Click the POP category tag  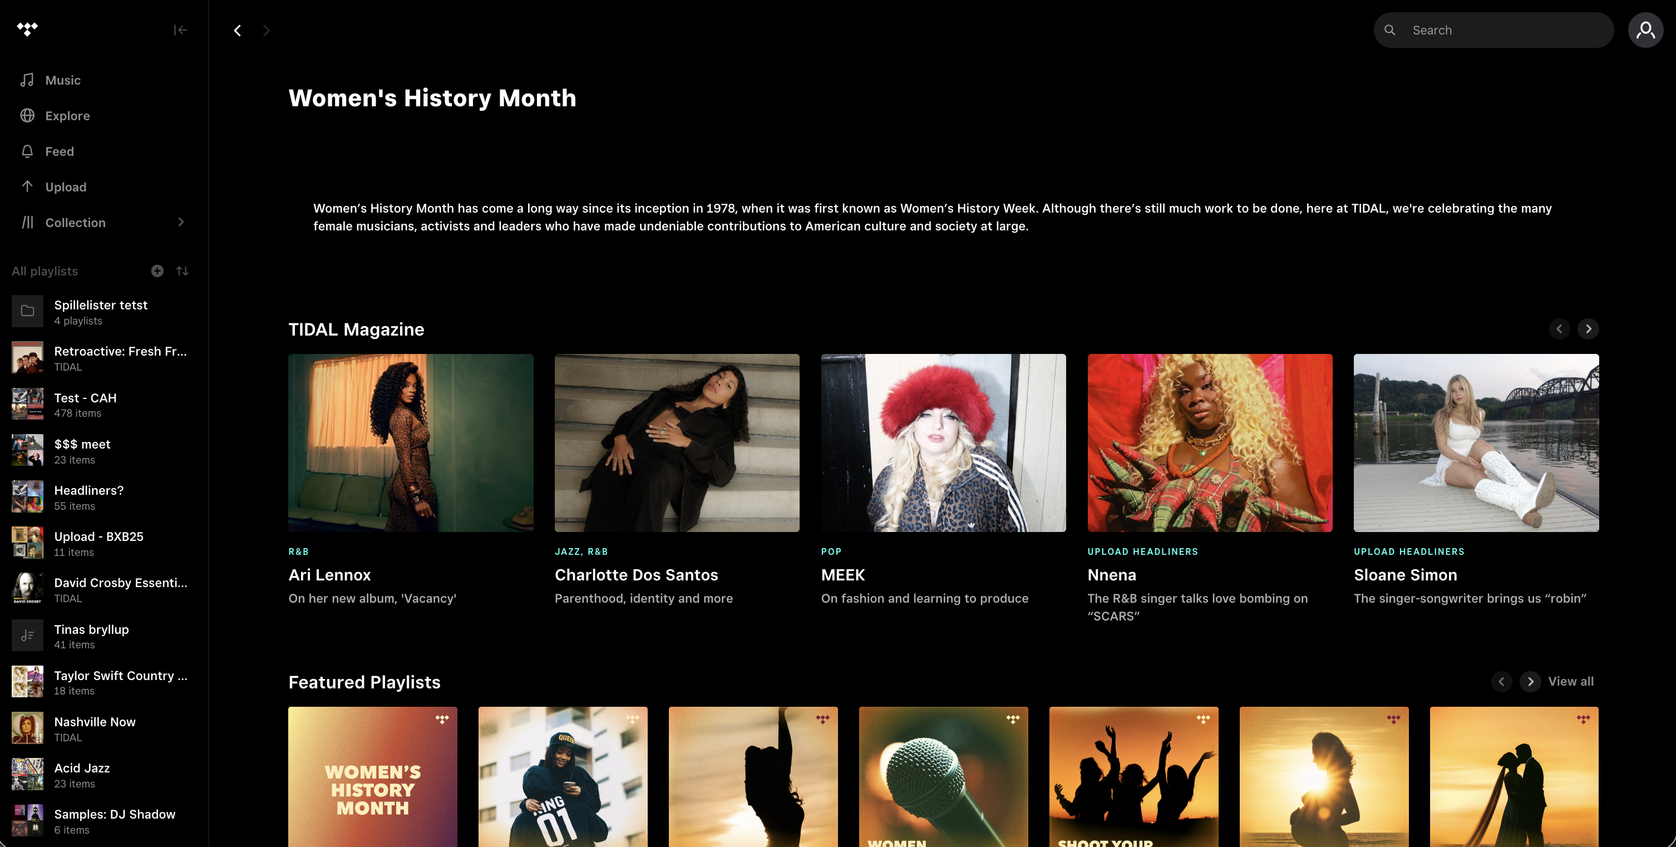831,551
